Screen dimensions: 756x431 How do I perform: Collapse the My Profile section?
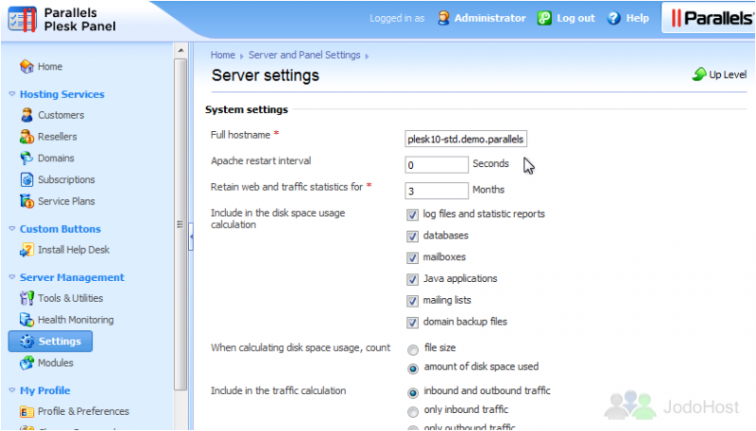click(x=12, y=390)
